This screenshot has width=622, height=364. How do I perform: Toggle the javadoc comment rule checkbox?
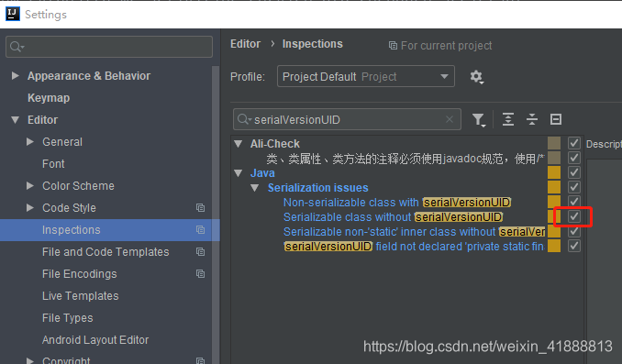pos(574,158)
